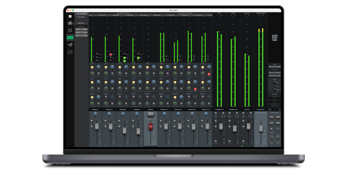Open the Home panel from the sidebar
347x173 pixels.
tap(70, 23)
